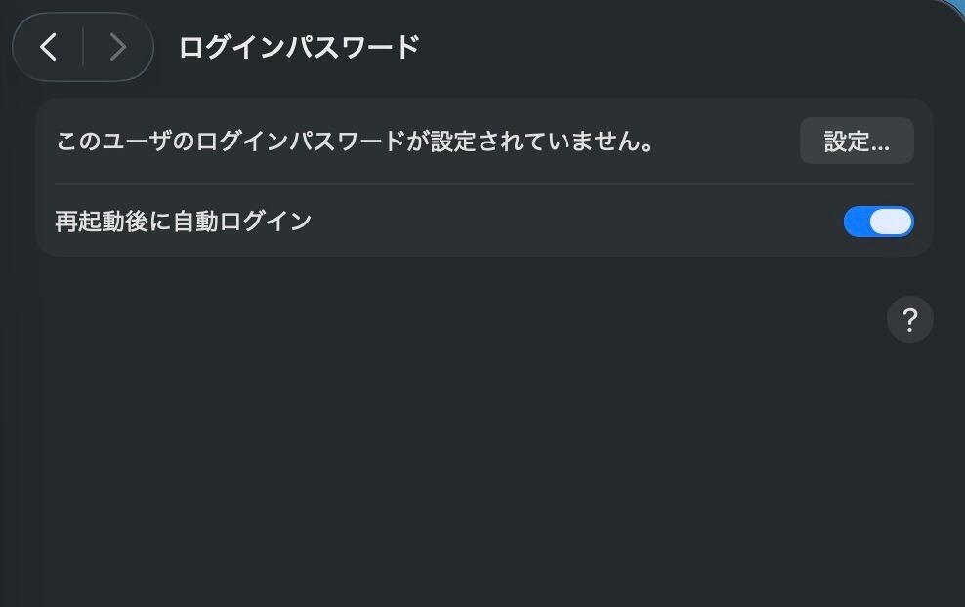Set a login password for this user

click(x=857, y=142)
